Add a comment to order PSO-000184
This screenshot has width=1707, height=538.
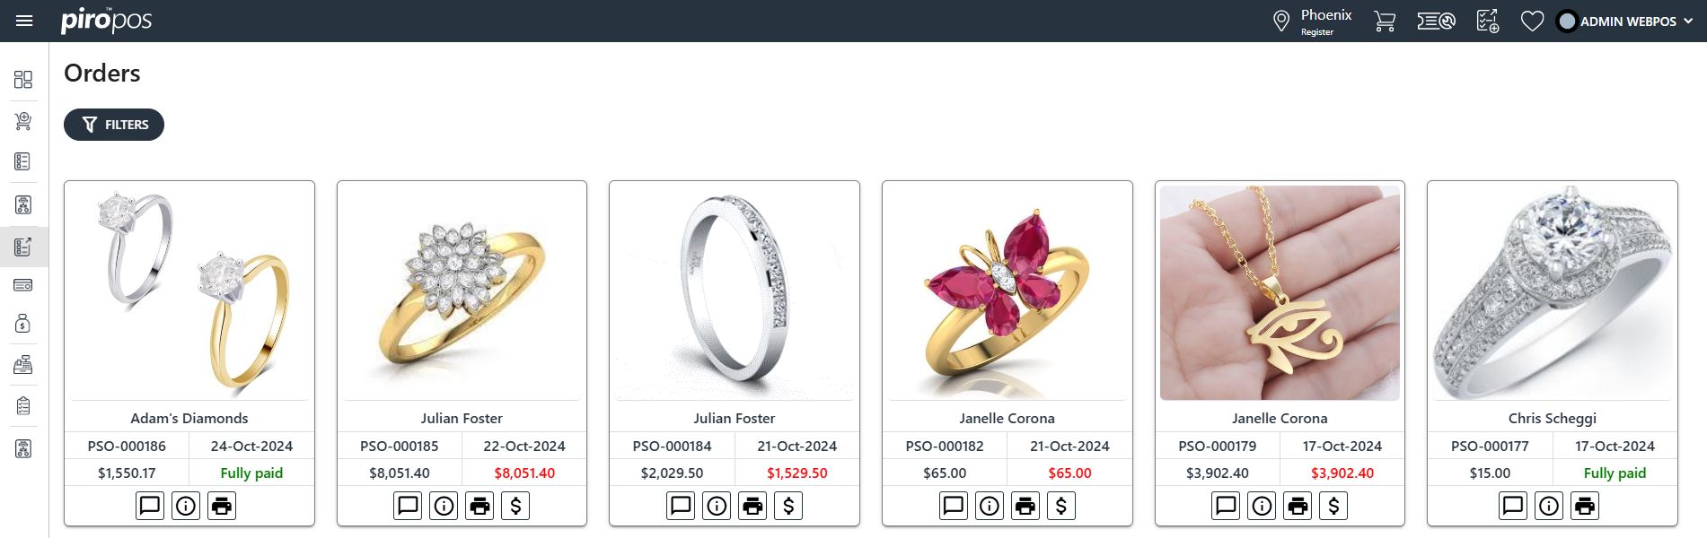pyautogui.click(x=682, y=506)
